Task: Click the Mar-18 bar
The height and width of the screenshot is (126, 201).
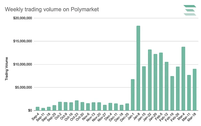Action: pos(195,89)
